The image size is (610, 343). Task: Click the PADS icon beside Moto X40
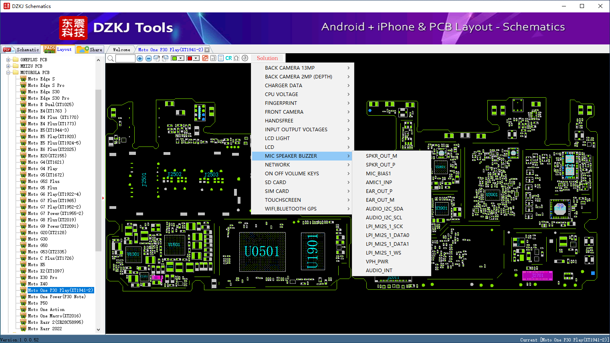click(x=23, y=284)
